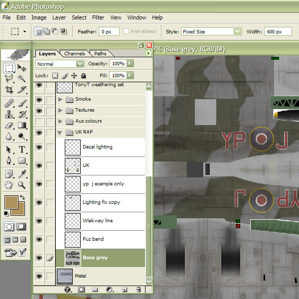Screen dimensions: 299x299
Task: Click the foreground color swatch
Action: (x=11, y=202)
